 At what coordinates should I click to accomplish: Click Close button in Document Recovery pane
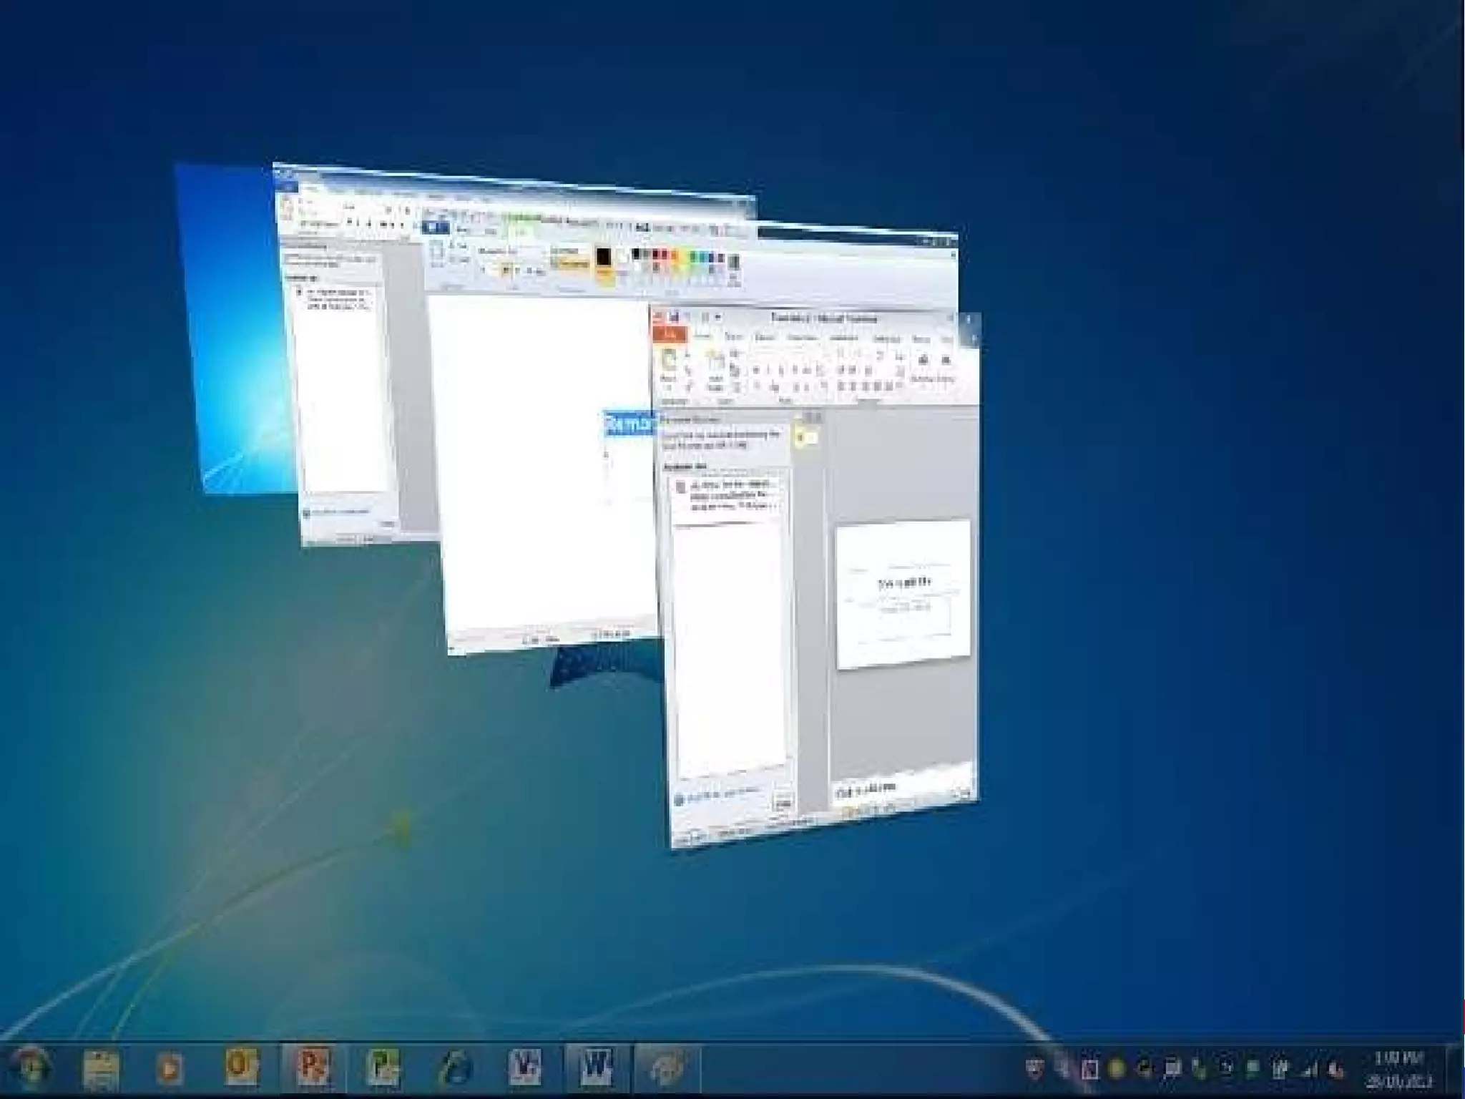tap(783, 803)
